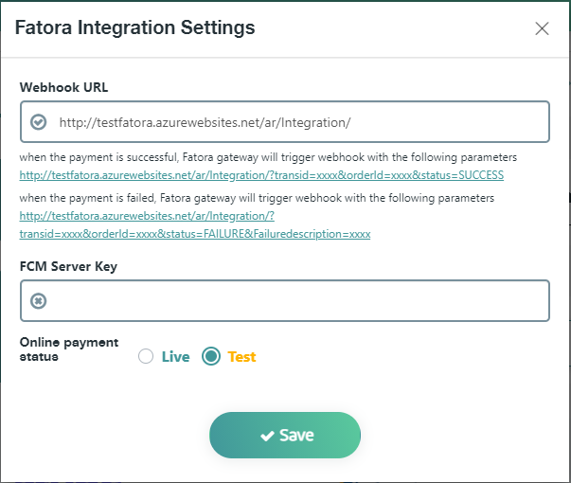Click the successful payment description text

click(268, 157)
